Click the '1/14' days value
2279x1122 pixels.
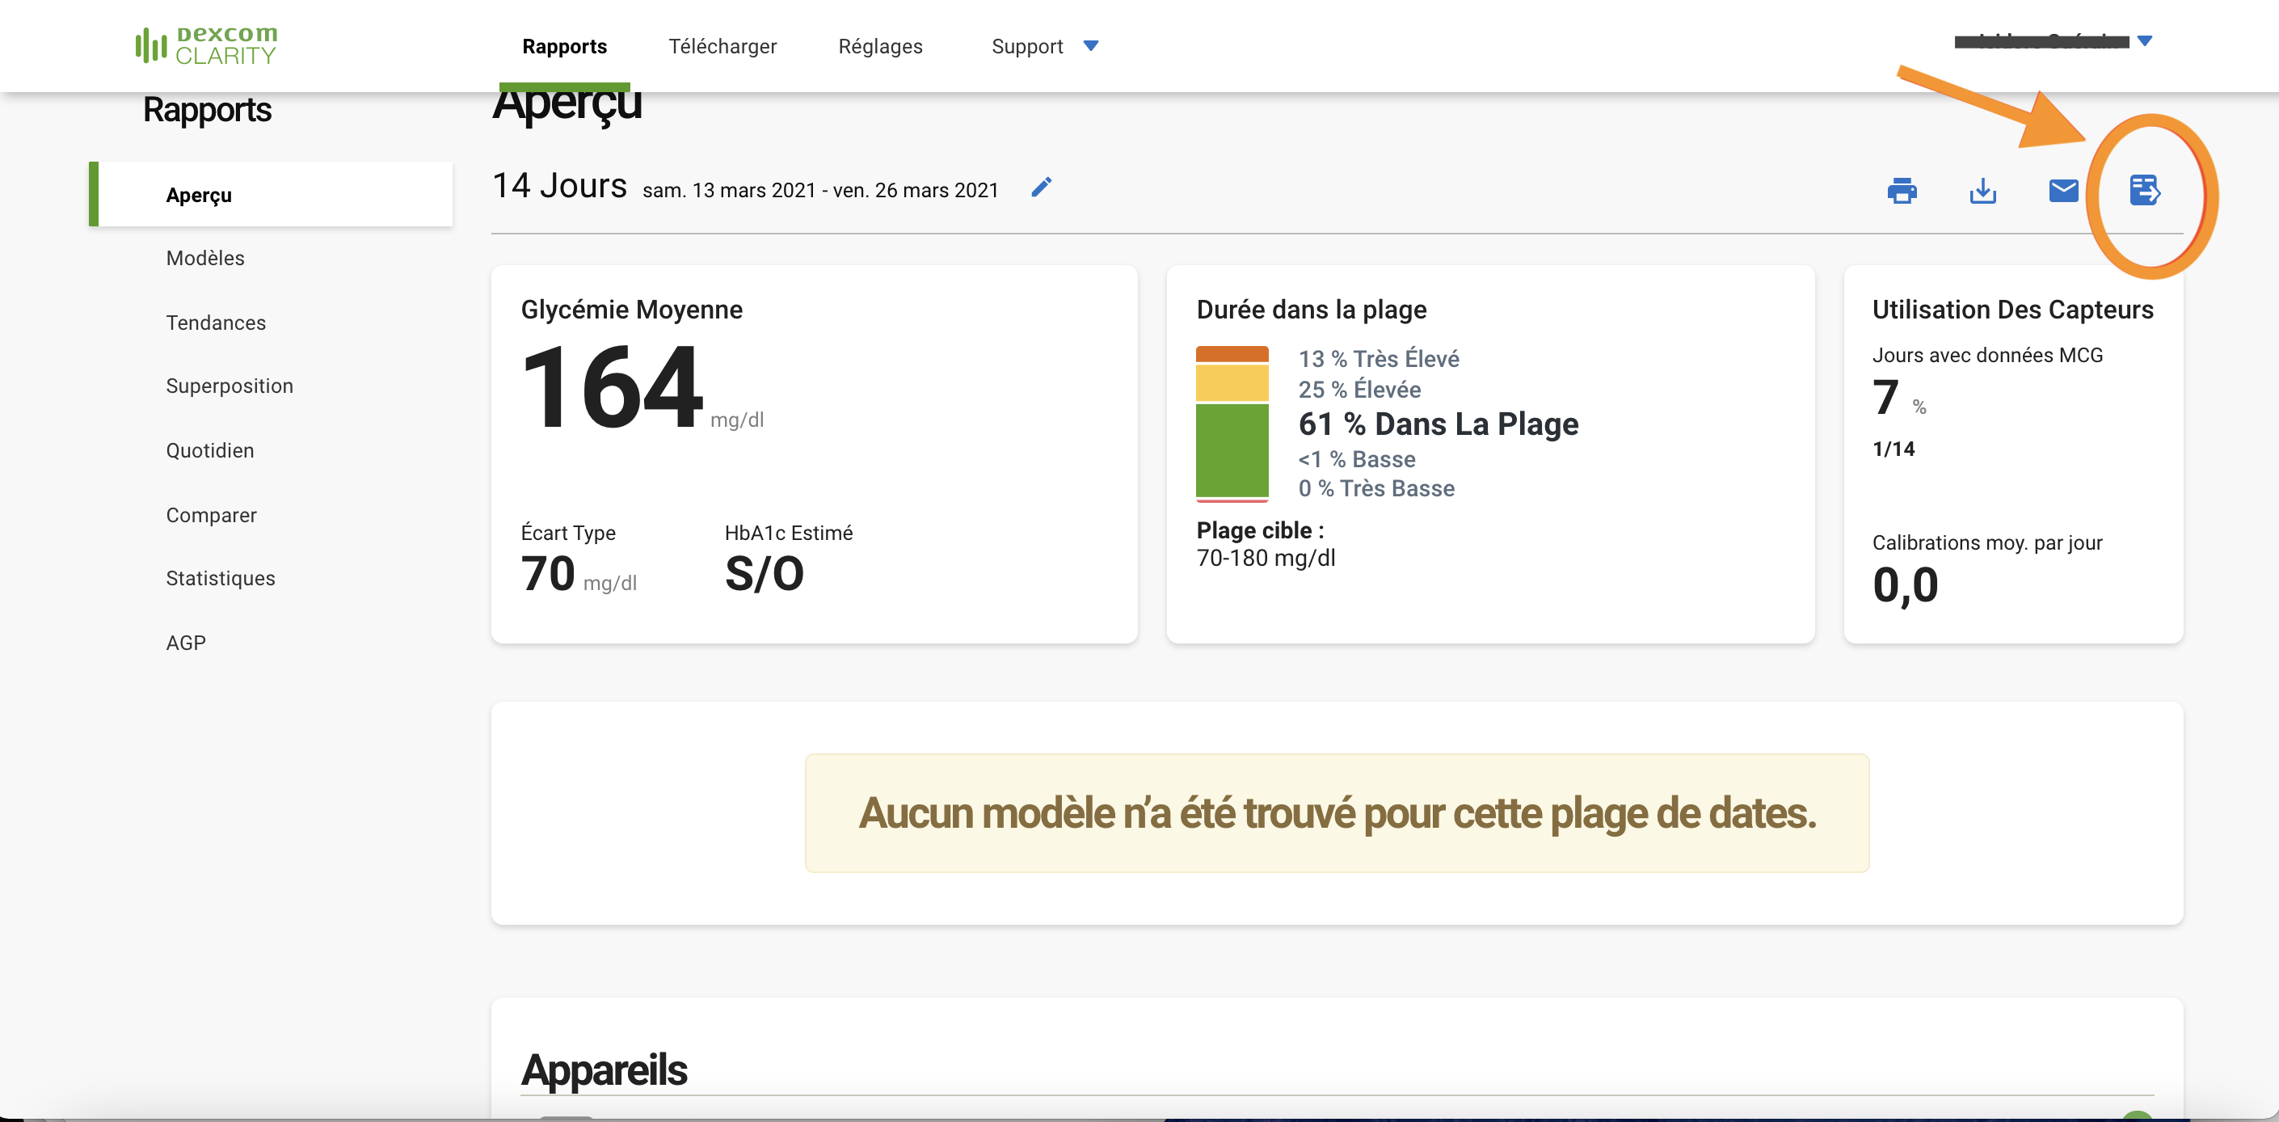[x=1894, y=449]
